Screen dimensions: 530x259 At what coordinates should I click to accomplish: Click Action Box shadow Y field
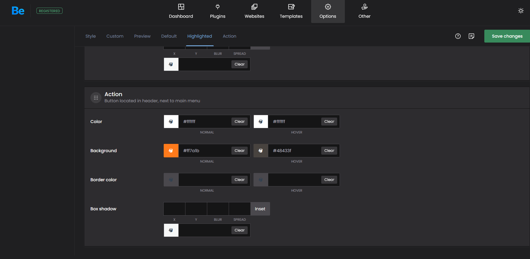pos(196,209)
